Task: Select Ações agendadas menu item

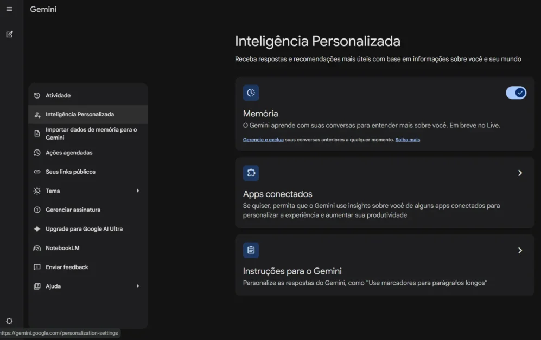Action: (x=69, y=153)
